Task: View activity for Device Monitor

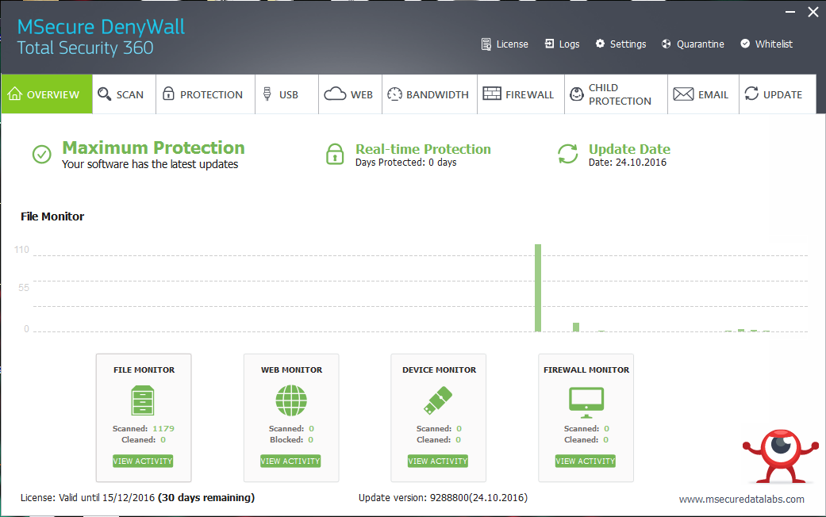Action: click(438, 461)
